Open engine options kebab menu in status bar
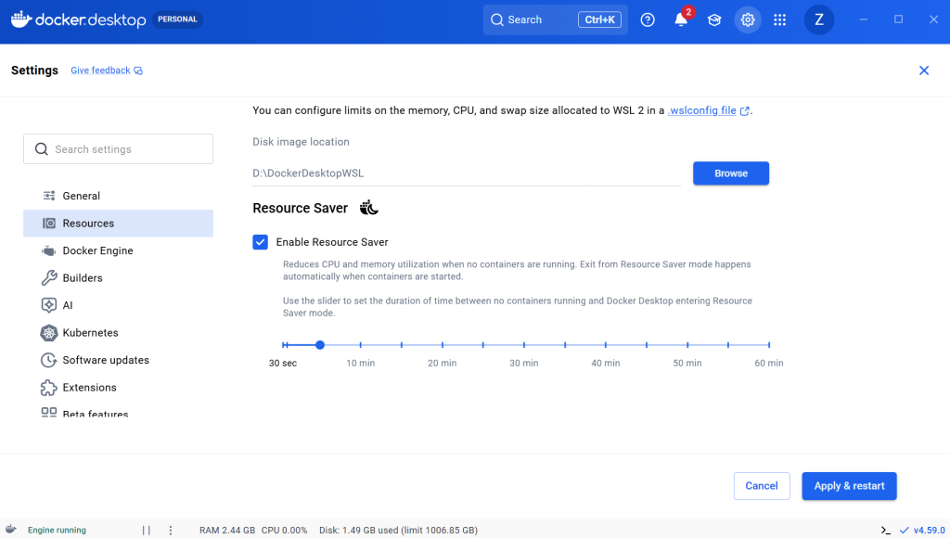Screen dimensions: 950x538 (170, 531)
